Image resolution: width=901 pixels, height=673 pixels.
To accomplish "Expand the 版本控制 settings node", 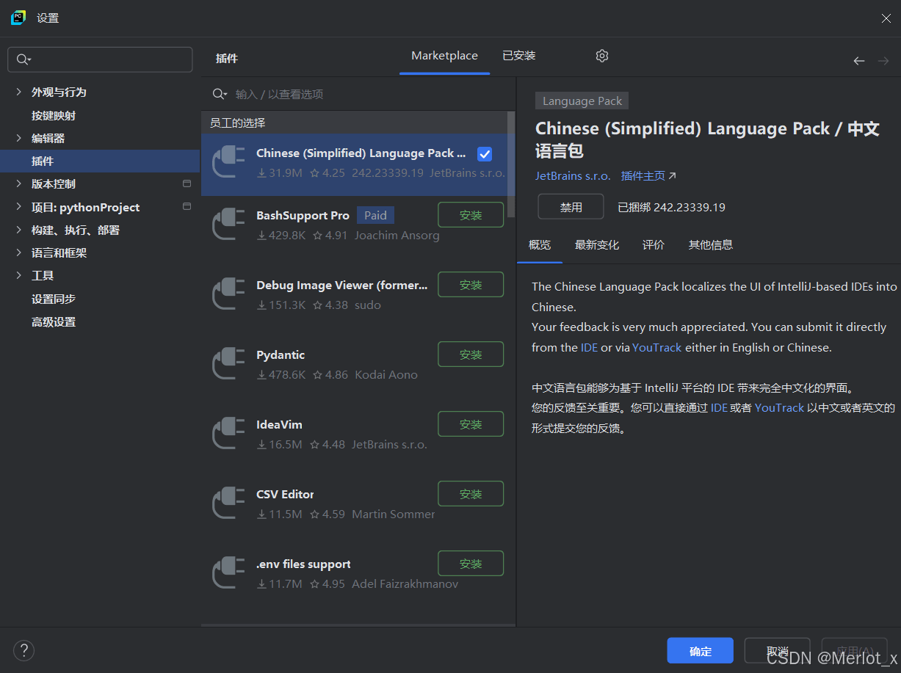I will pos(19,183).
